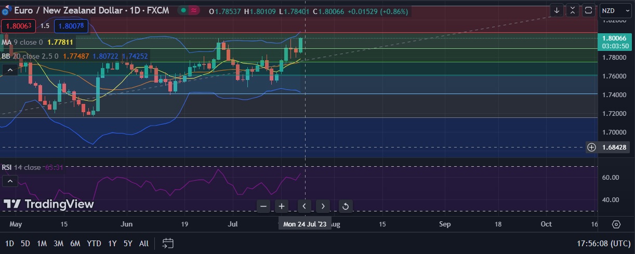Click the clock 17:56:08 (UTC)
This screenshot has height=254, width=635.
604,243
